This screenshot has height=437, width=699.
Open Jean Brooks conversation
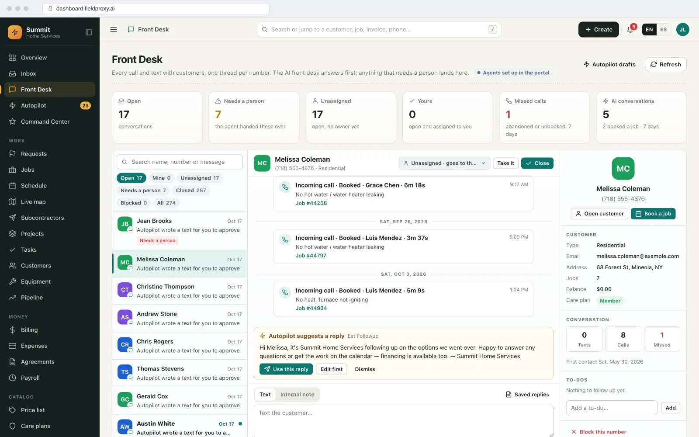click(x=180, y=231)
